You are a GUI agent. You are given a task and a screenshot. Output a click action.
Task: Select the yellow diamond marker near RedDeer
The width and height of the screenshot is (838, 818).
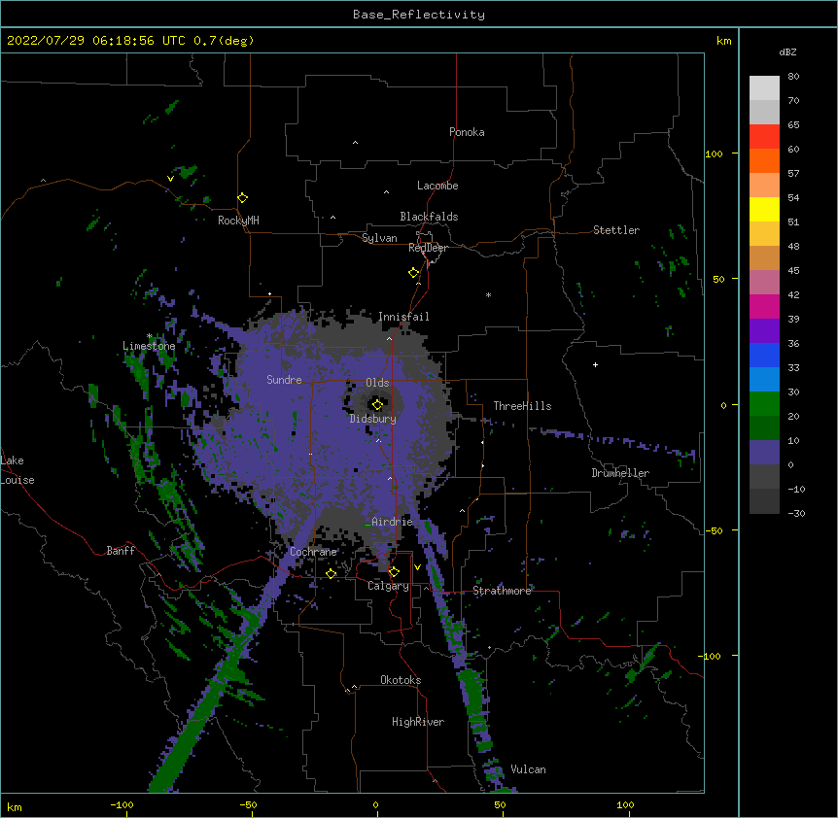pyautogui.click(x=413, y=273)
